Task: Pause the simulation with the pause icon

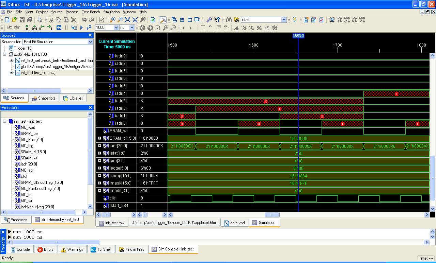Action: click(66, 28)
